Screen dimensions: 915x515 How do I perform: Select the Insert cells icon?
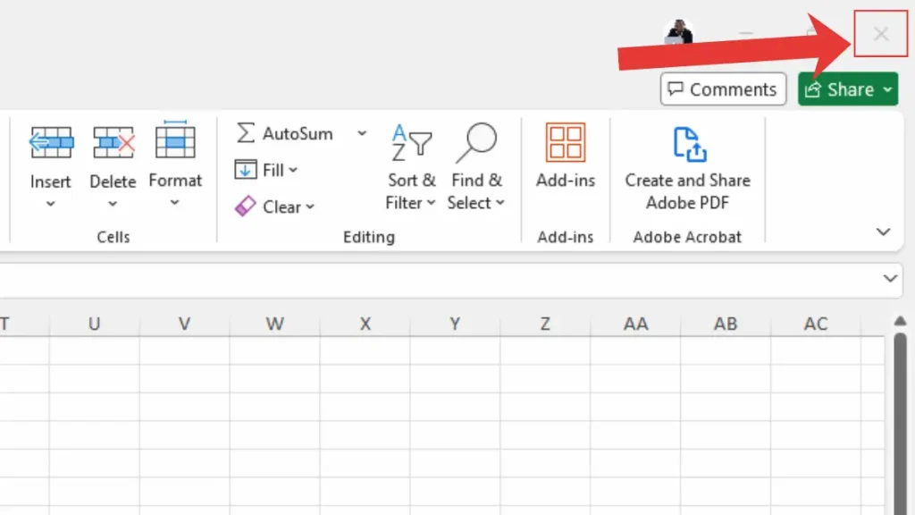(x=50, y=141)
